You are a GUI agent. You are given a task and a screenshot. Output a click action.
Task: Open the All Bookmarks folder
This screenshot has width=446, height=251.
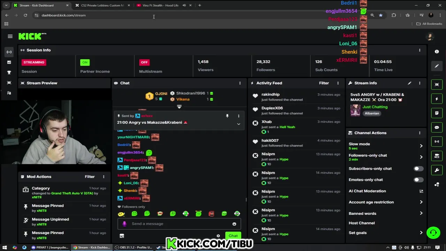[x=429, y=24]
